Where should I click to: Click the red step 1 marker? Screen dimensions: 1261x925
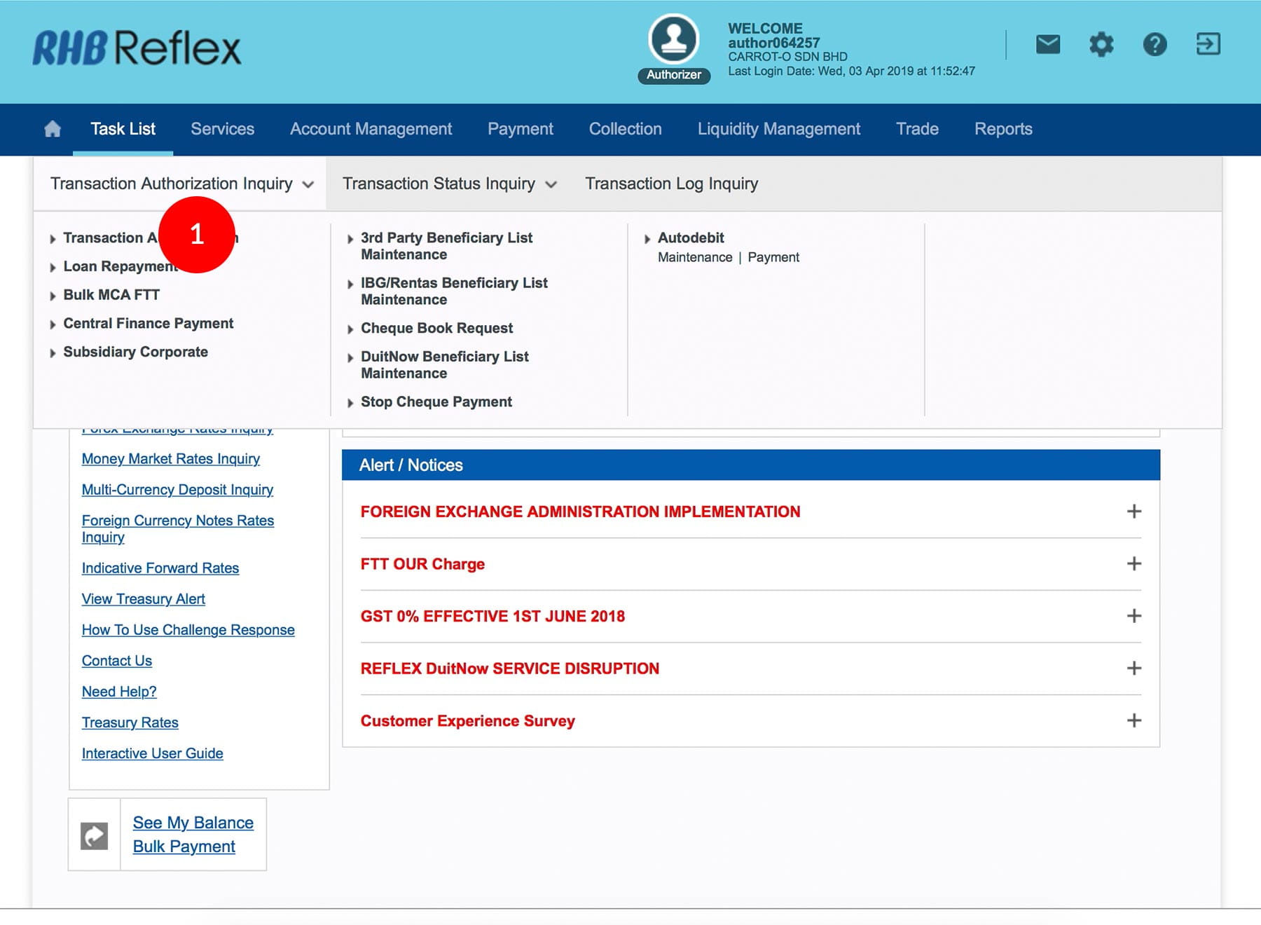click(x=197, y=234)
